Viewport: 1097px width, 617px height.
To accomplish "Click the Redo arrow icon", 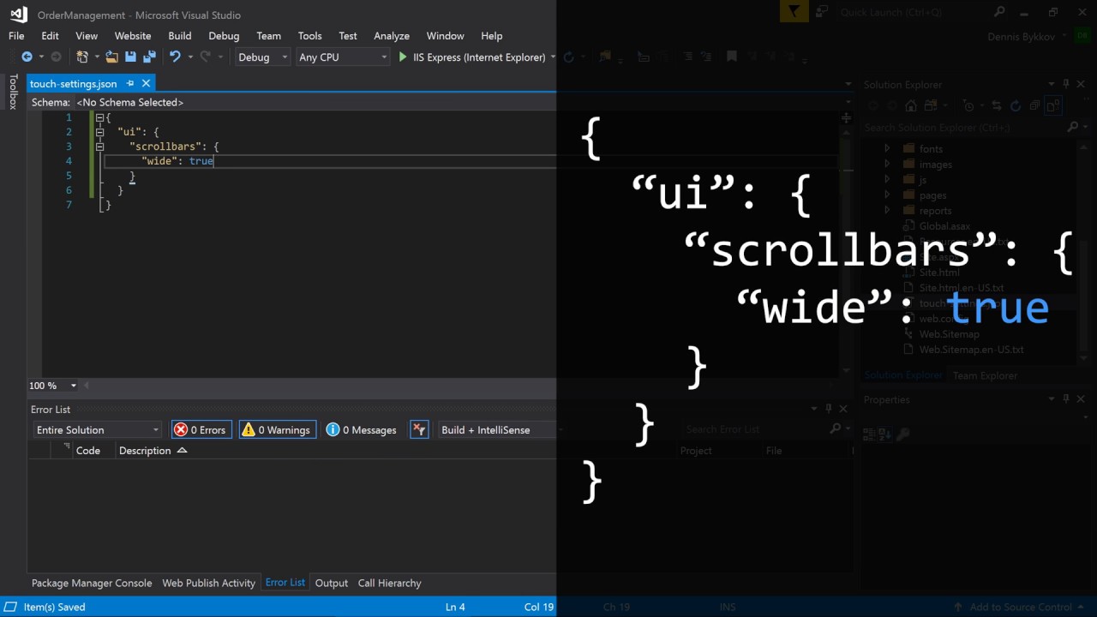I will 205,57.
